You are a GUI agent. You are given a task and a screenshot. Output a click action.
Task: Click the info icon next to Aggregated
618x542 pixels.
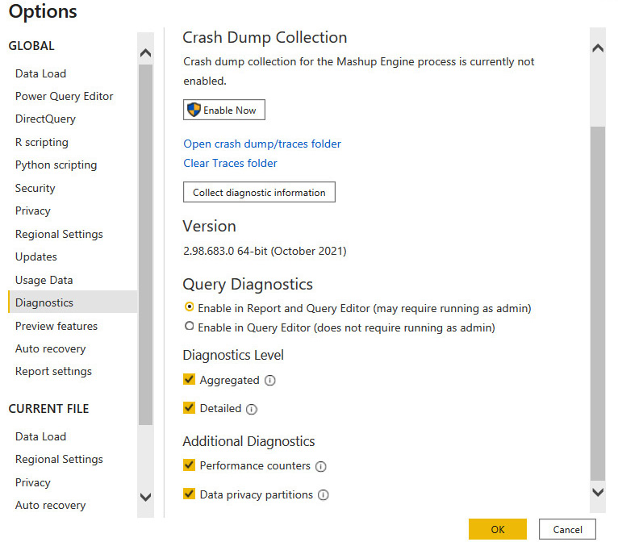click(x=270, y=381)
